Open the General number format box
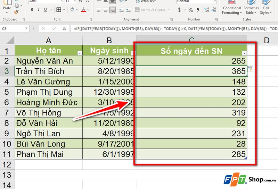The height and width of the screenshot is (189, 278). 196,1
